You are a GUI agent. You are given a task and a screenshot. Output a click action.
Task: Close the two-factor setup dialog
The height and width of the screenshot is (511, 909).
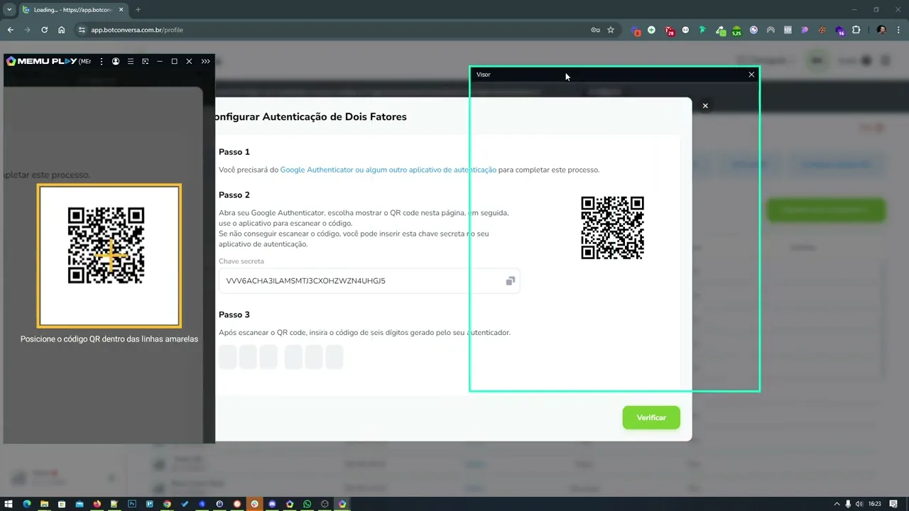(x=705, y=106)
